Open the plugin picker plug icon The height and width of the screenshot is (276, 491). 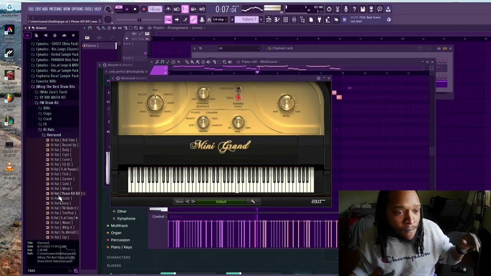pos(319,20)
